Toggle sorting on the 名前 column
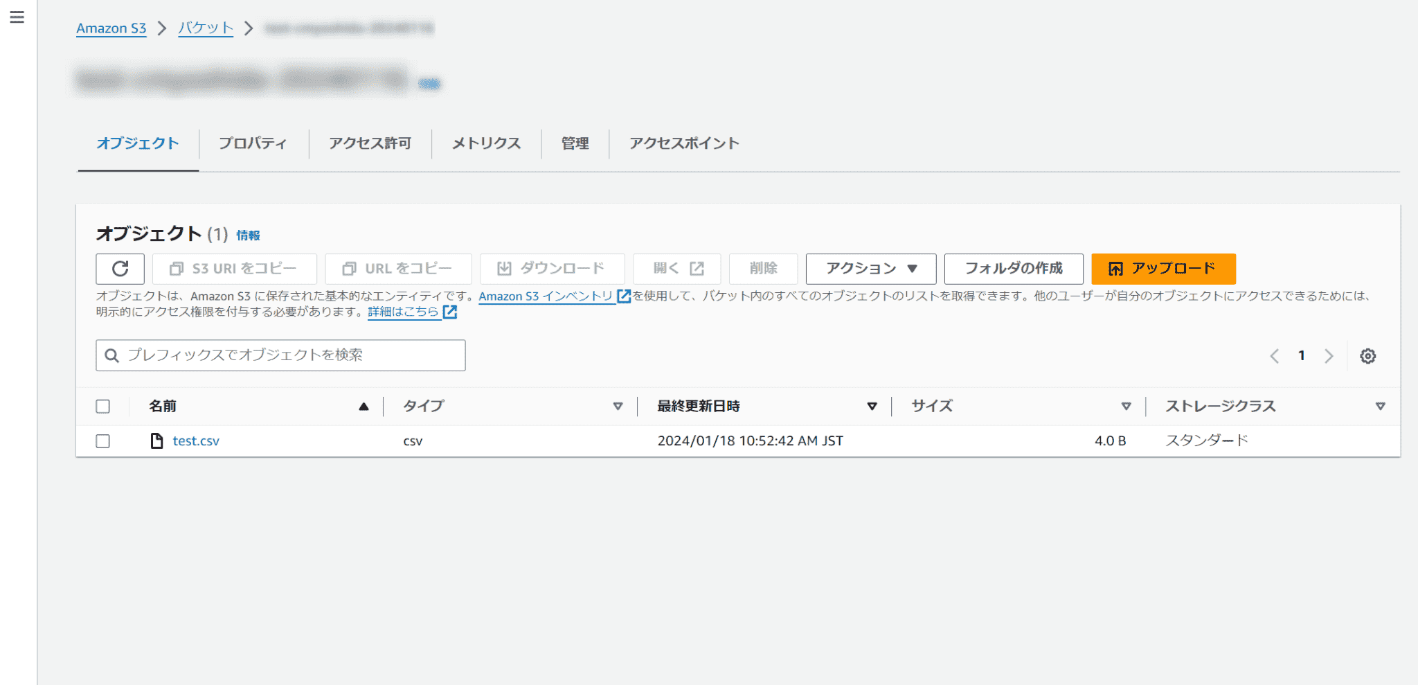This screenshot has height=685, width=1418. click(x=363, y=407)
